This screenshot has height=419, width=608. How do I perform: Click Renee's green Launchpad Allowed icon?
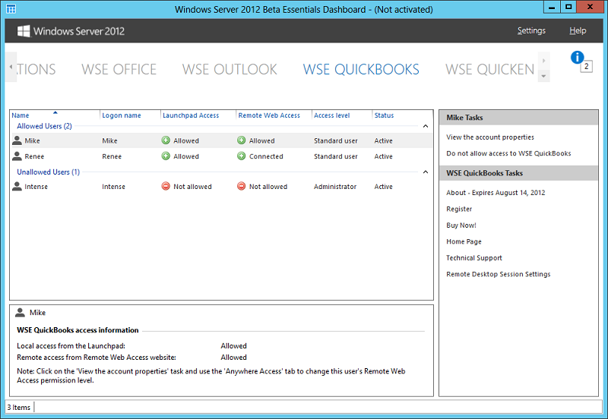pos(166,156)
